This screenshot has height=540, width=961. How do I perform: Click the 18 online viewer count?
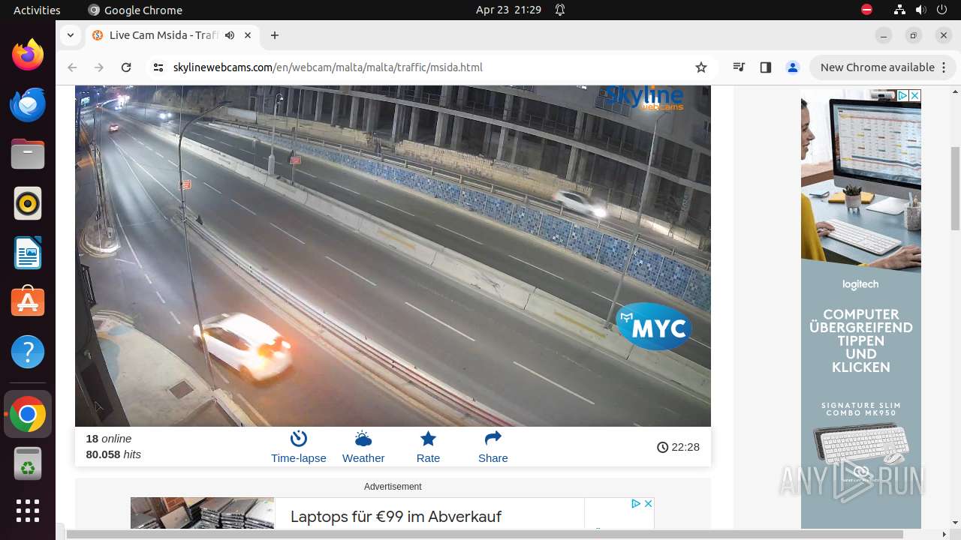(x=109, y=439)
